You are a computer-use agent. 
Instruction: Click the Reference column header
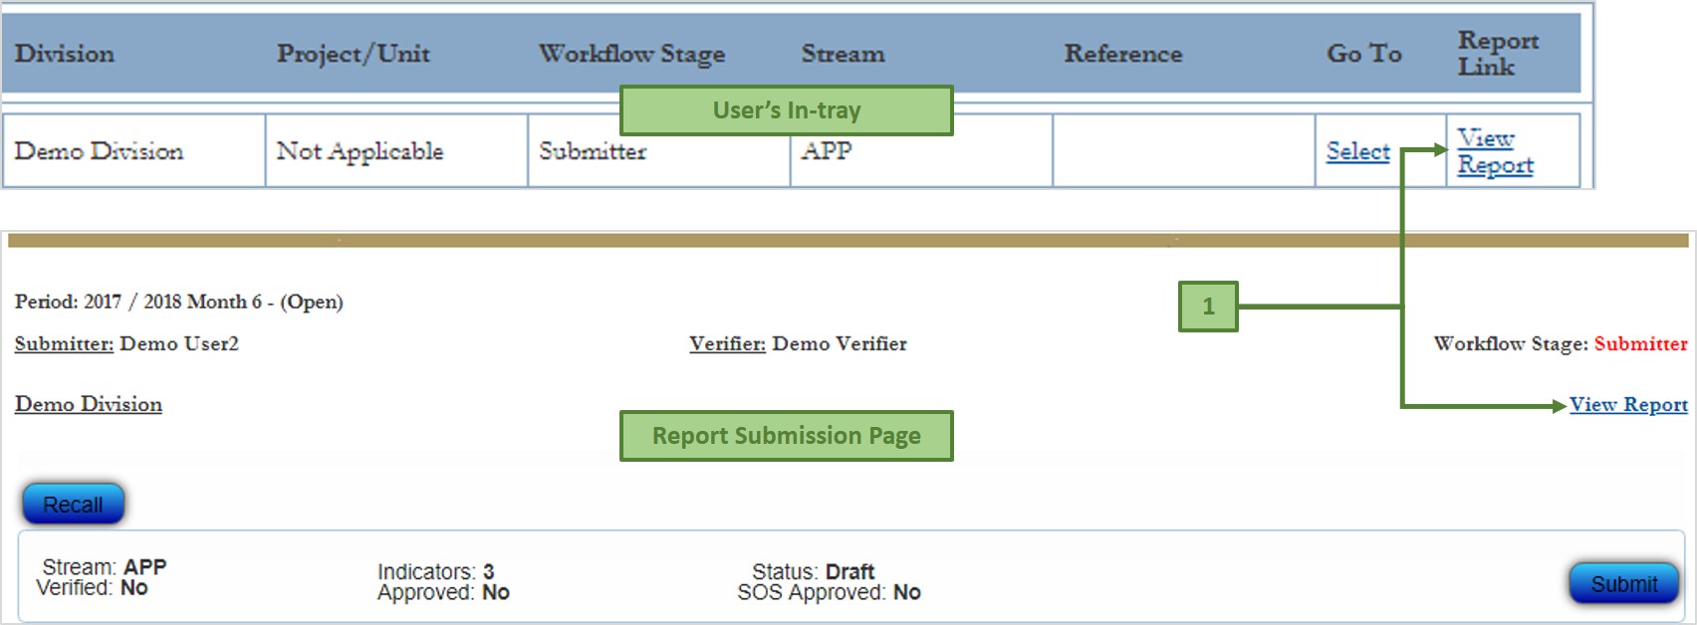1122,54
